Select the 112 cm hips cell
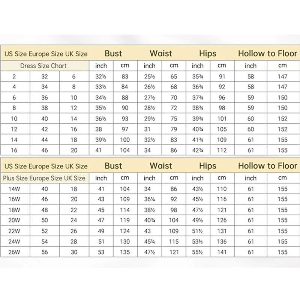 (x=222, y=150)
